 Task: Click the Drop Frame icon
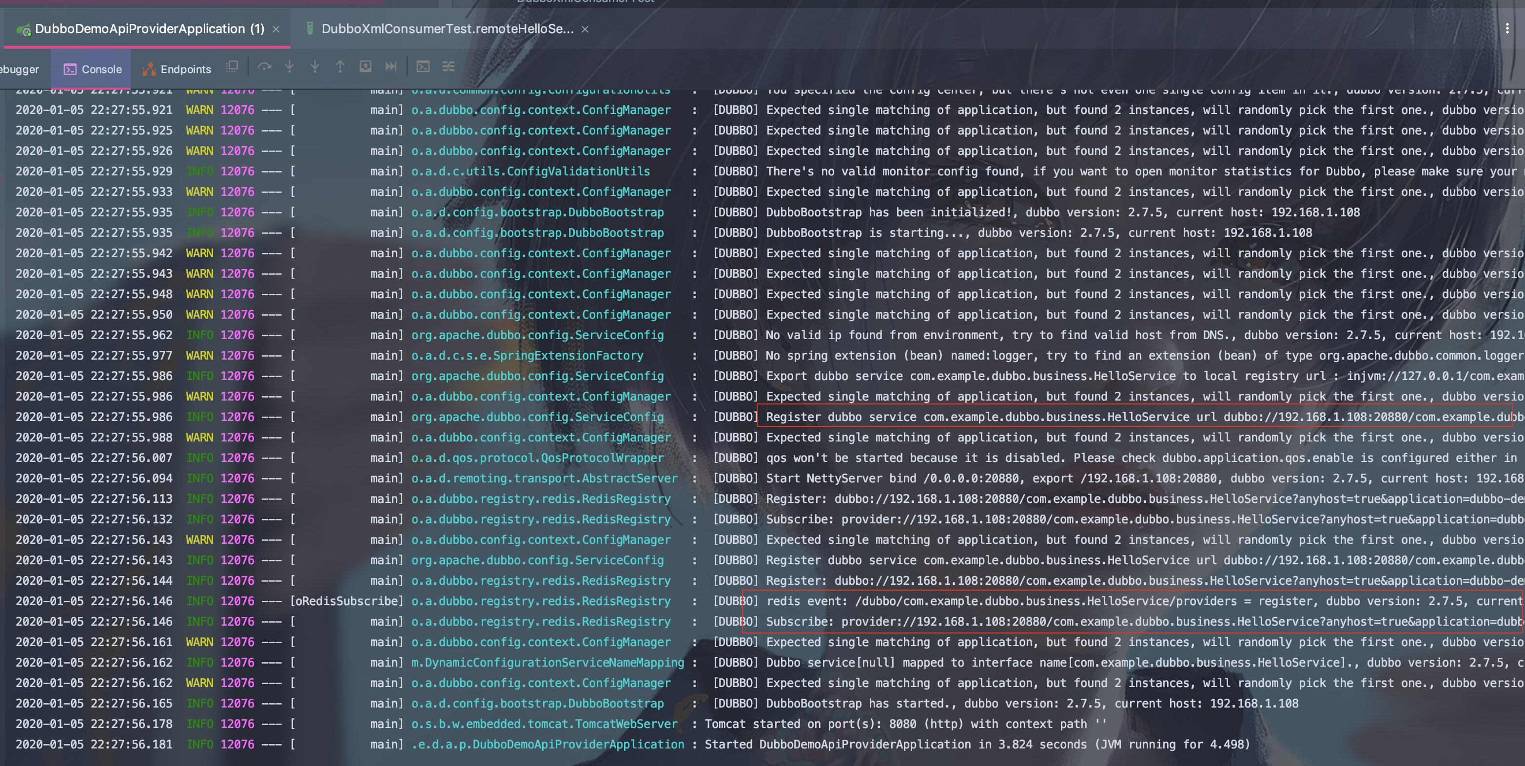[365, 67]
